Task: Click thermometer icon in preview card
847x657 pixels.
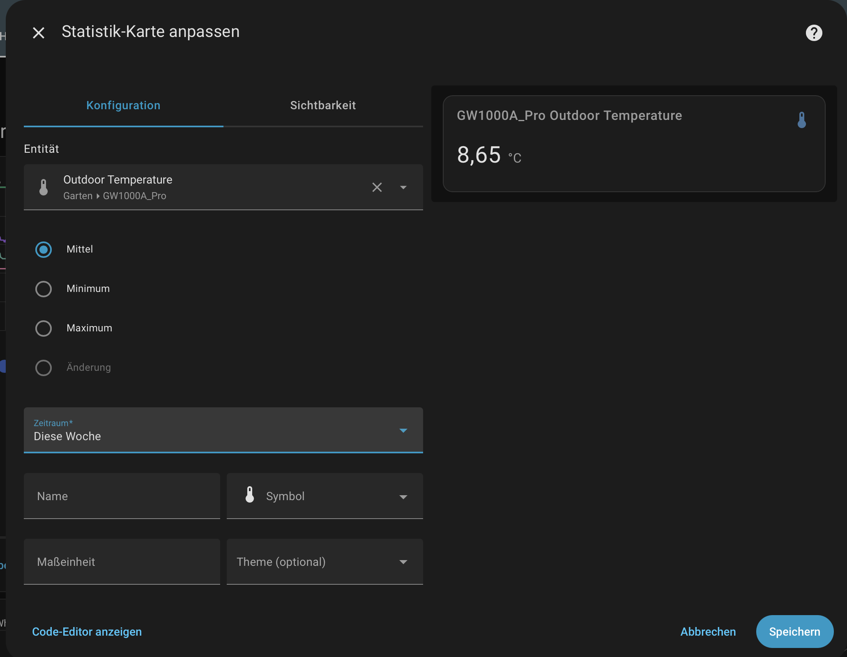Action: pos(801,120)
